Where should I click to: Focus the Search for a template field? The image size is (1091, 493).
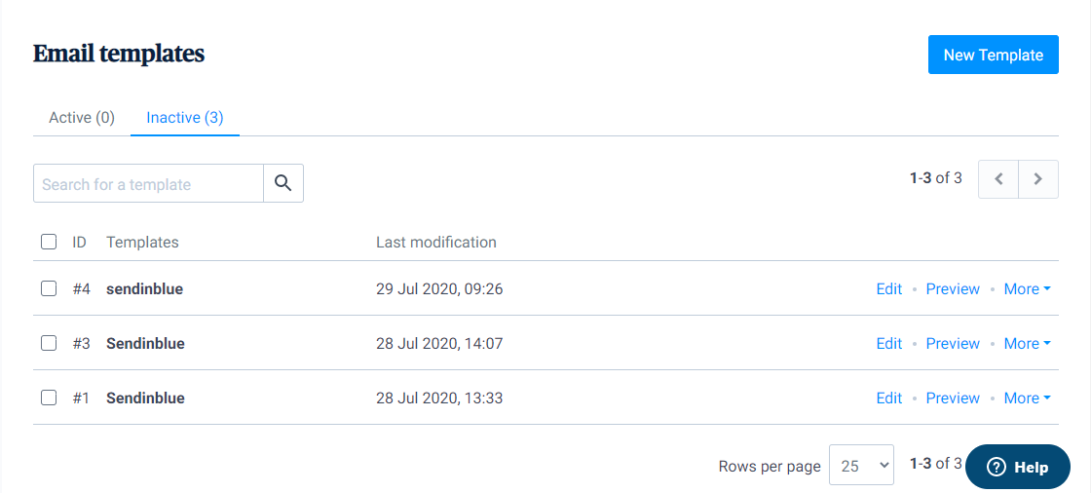coord(148,184)
